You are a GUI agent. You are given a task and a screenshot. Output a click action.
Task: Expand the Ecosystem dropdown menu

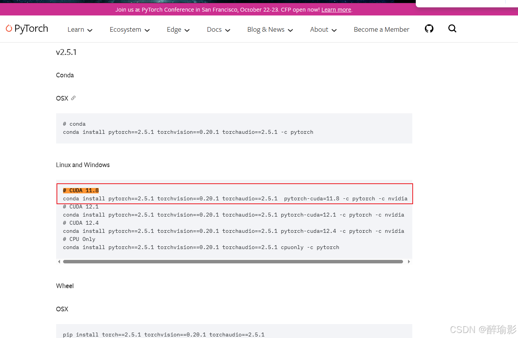[x=130, y=29]
